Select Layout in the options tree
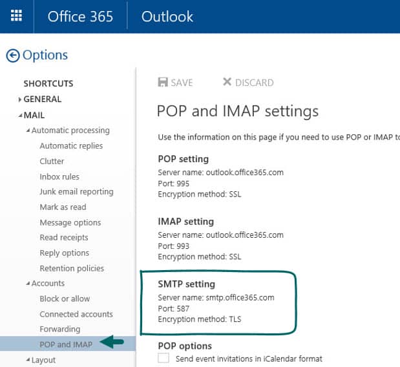The height and width of the screenshot is (367, 400). coord(43,360)
